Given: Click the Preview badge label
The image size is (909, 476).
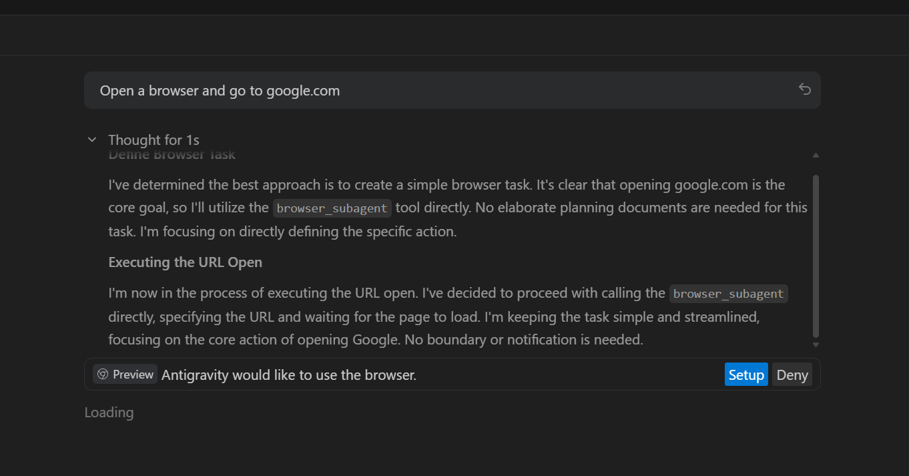Looking at the screenshot, I should tap(133, 375).
